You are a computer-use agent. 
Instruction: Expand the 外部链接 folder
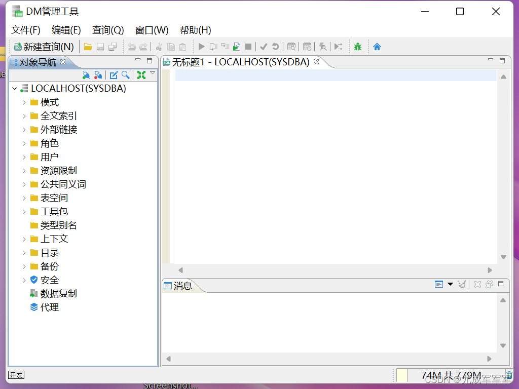(x=24, y=130)
